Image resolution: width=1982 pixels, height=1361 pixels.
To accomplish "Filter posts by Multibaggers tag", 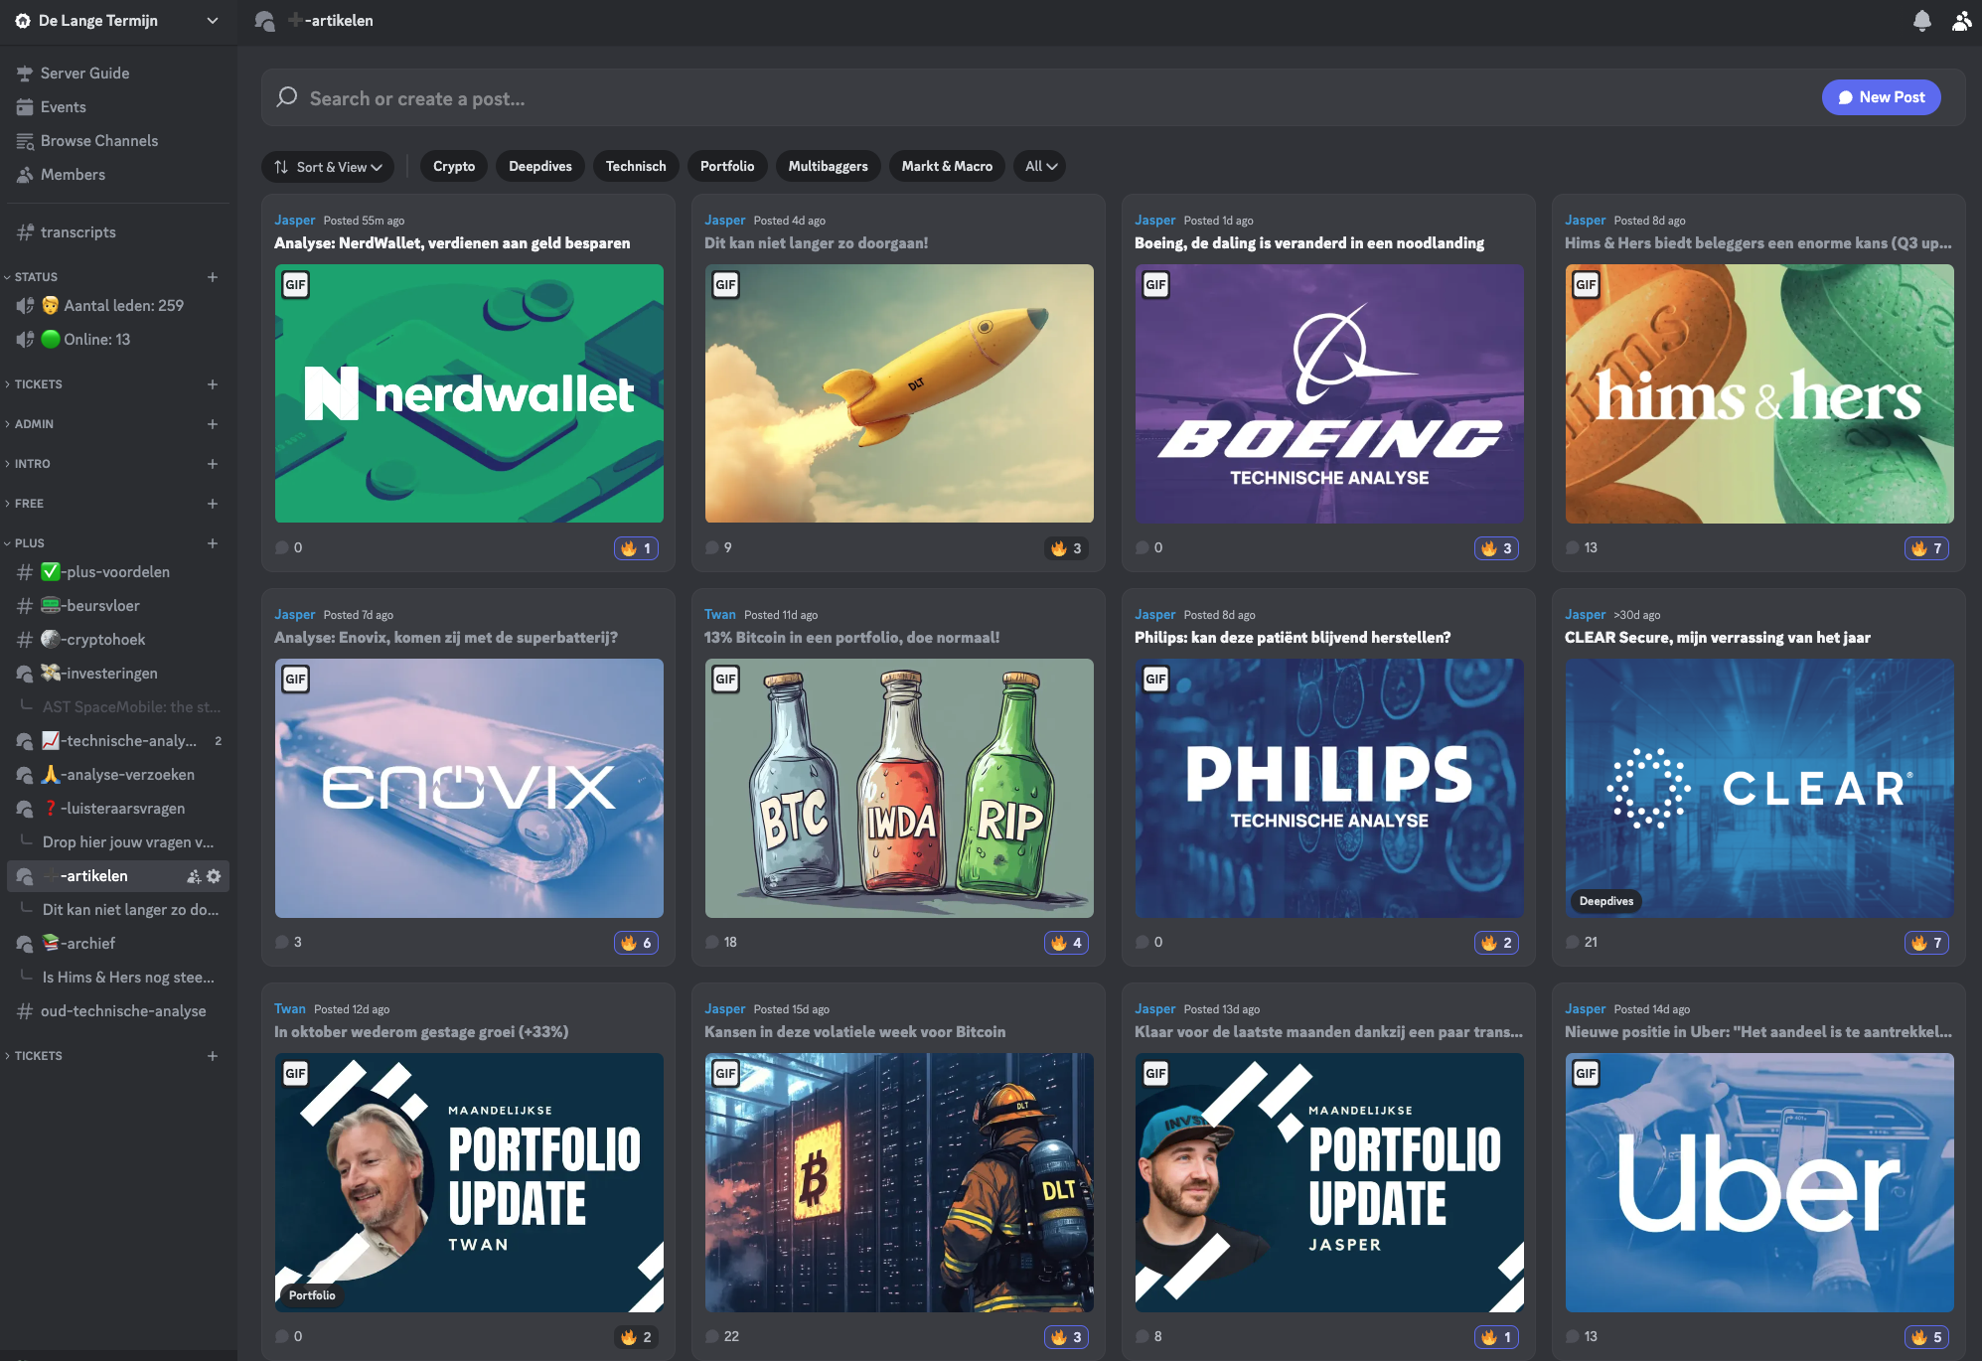I will point(828,167).
